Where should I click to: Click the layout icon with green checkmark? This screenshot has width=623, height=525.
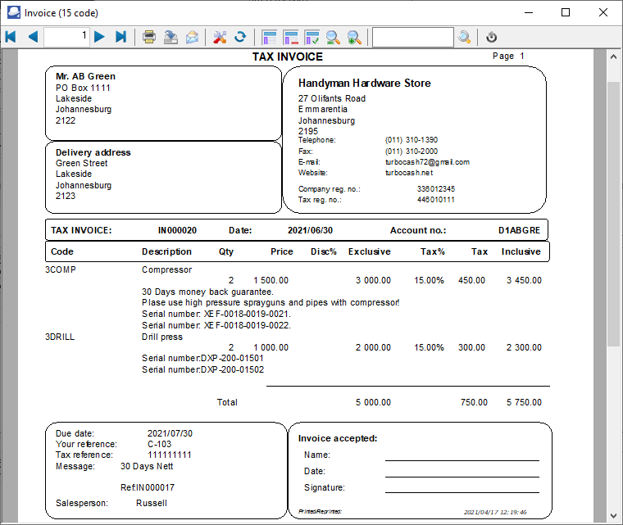(x=311, y=38)
